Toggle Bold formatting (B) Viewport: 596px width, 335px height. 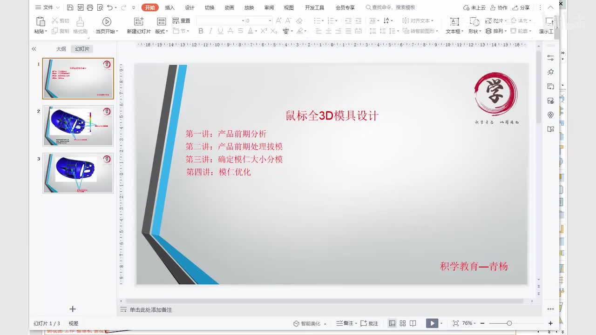[201, 31]
